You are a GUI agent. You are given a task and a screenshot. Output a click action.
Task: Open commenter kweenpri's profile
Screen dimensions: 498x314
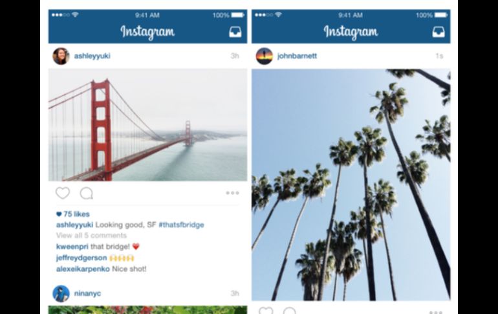click(x=72, y=247)
